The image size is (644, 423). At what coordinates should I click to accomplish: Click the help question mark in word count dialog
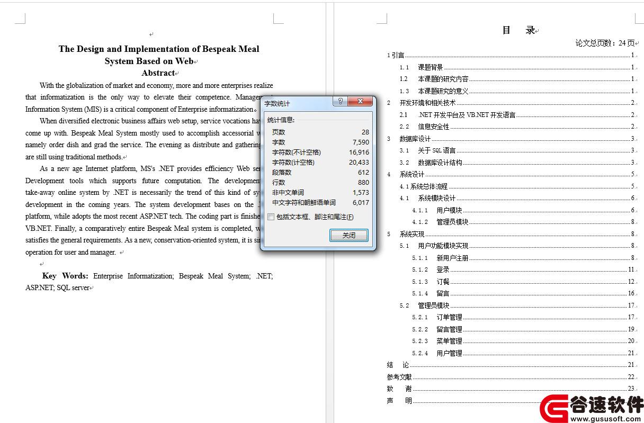pos(341,102)
